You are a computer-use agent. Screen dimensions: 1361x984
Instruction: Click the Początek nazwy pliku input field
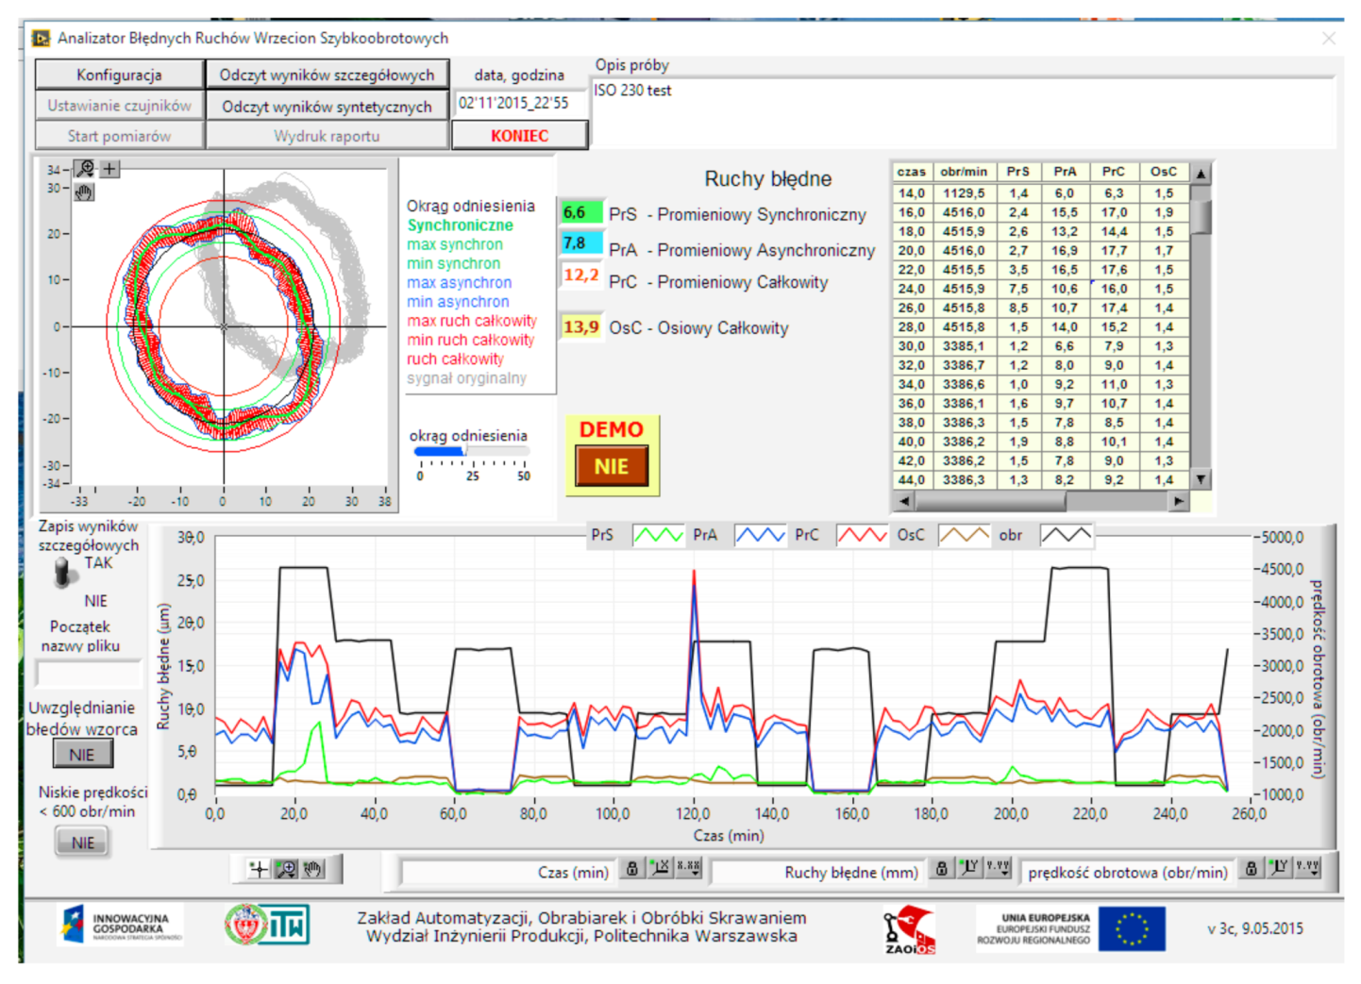[x=88, y=674]
